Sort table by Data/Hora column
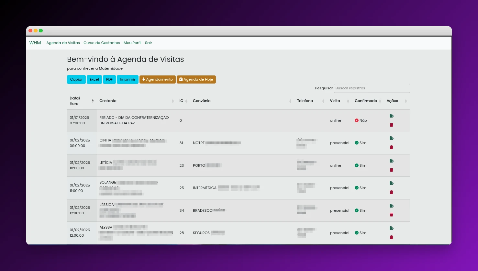478x271 pixels. pyautogui.click(x=82, y=101)
